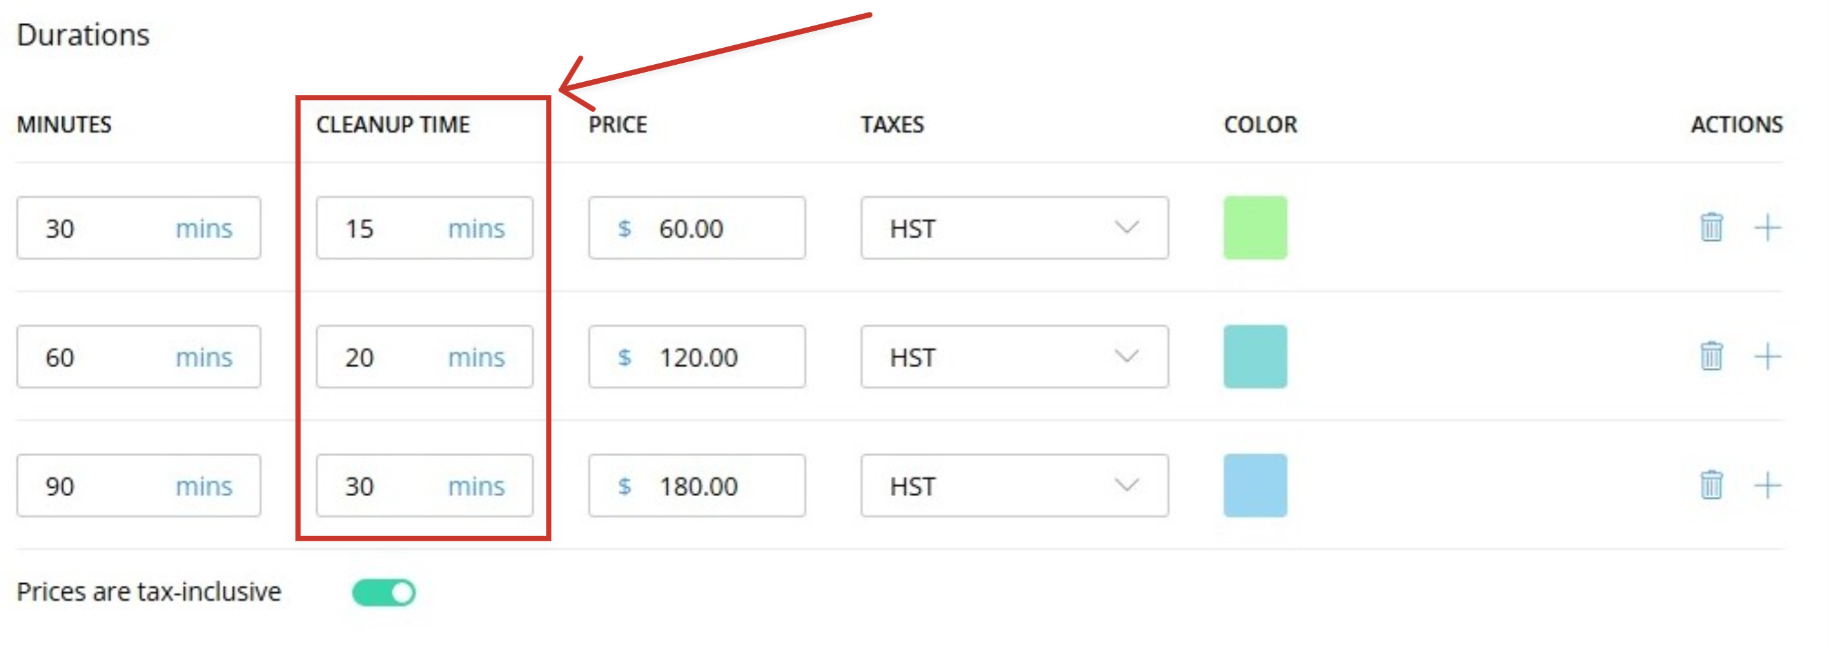Edit the 90 mins minutes field
1835x648 pixels.
tap(139, 486)
